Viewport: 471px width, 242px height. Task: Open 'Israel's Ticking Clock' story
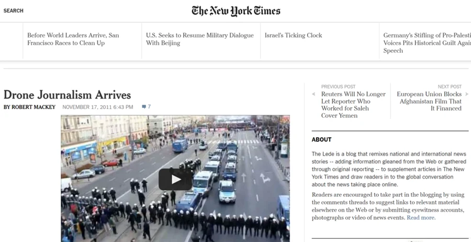click(x=293, y=35)
